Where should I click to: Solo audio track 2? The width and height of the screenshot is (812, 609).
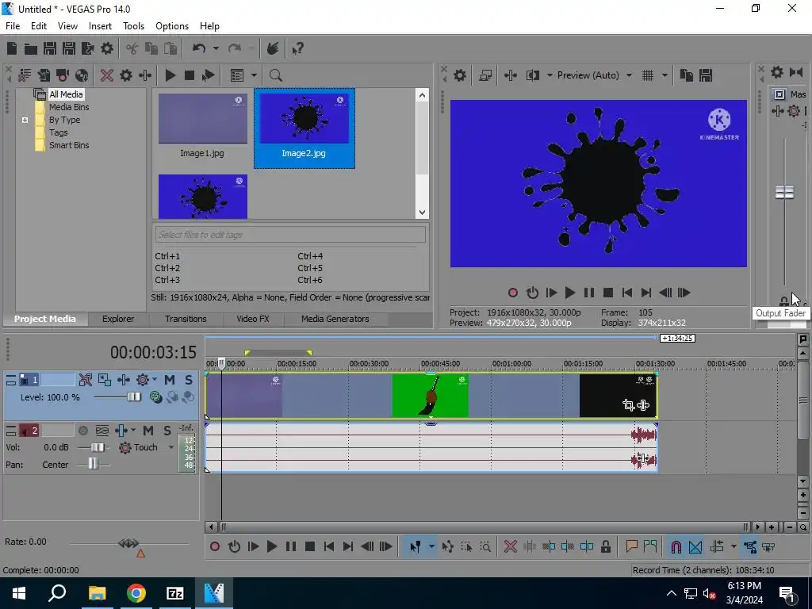click(x=167, y=431)
